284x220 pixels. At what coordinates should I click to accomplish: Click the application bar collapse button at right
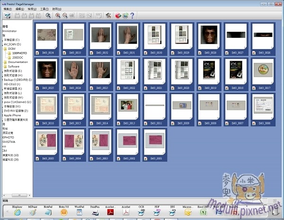pyautogui.click(x=275, y=201)
